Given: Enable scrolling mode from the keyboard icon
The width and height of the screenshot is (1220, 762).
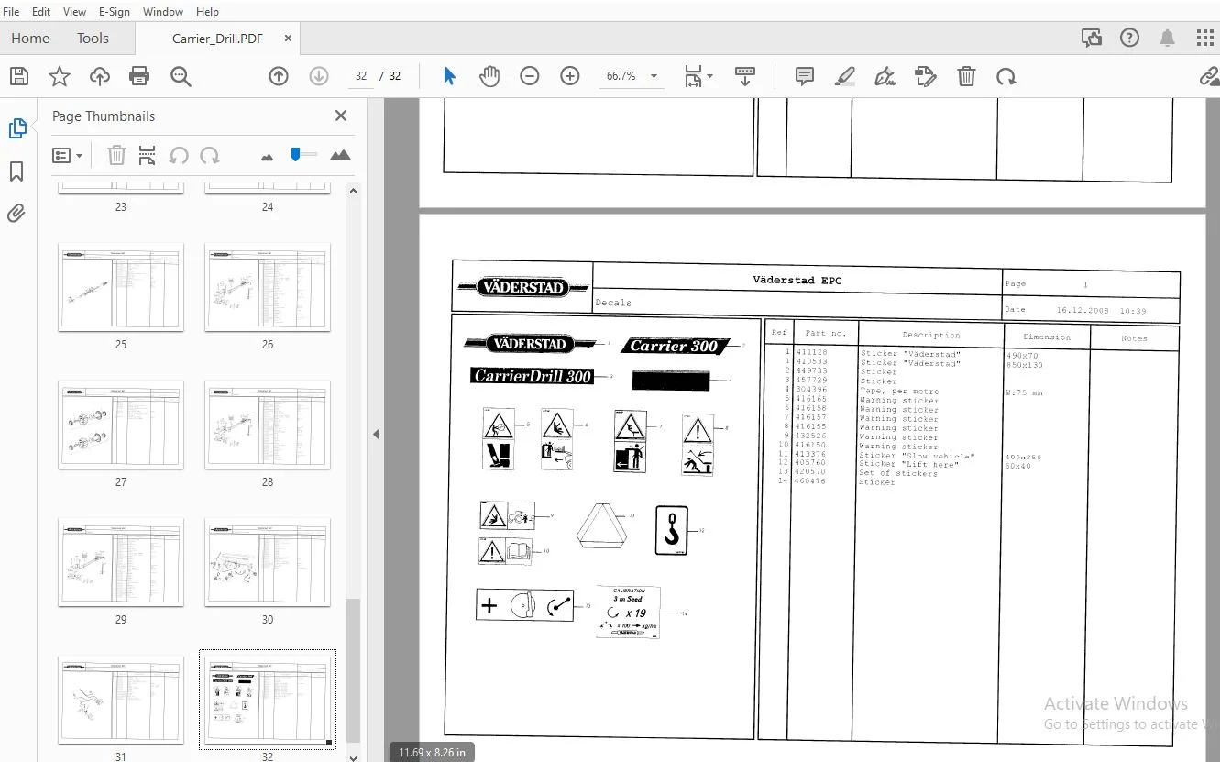Looking at the screenshot, I should [745, 76].
